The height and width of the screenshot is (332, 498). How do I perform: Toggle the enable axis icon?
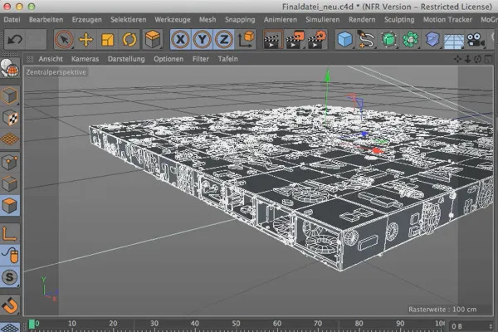click(x=9, y=234)
